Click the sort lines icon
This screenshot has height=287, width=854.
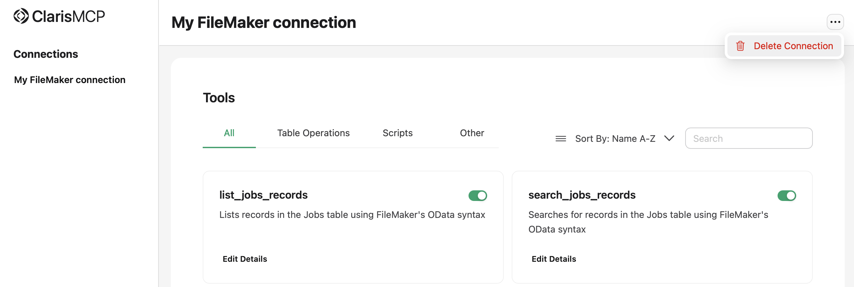pyautogui.click(x=561, y=139)
